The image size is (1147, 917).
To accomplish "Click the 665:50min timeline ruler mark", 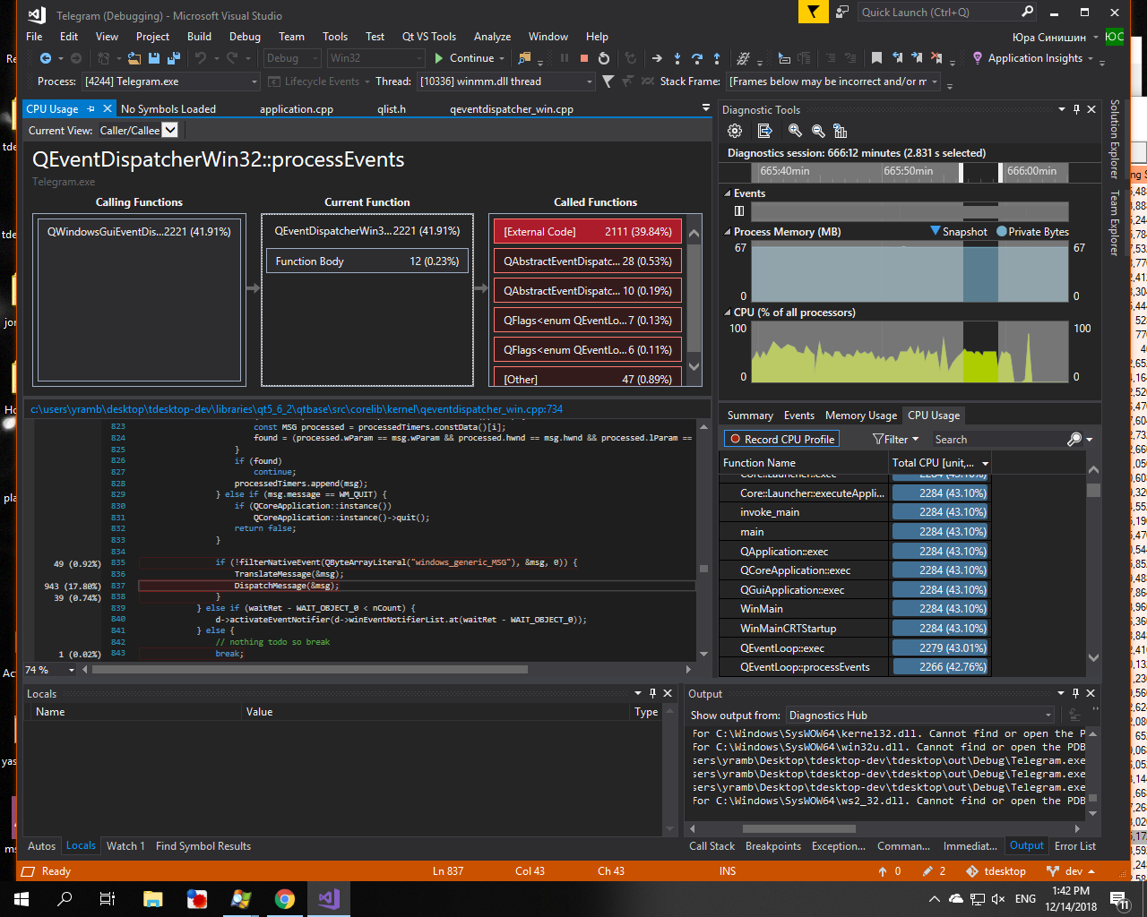I will coord(908,171).
